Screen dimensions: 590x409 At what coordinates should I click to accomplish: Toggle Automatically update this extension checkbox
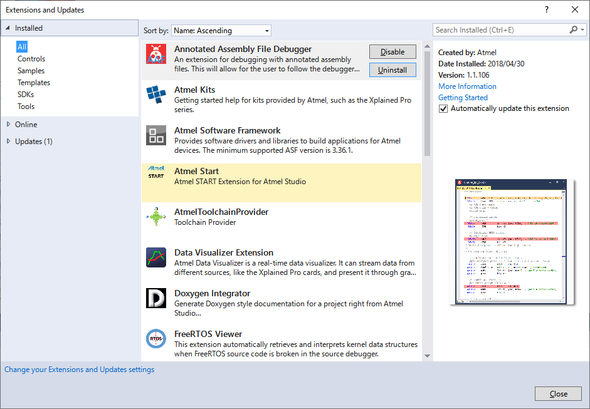pos(443,108)
